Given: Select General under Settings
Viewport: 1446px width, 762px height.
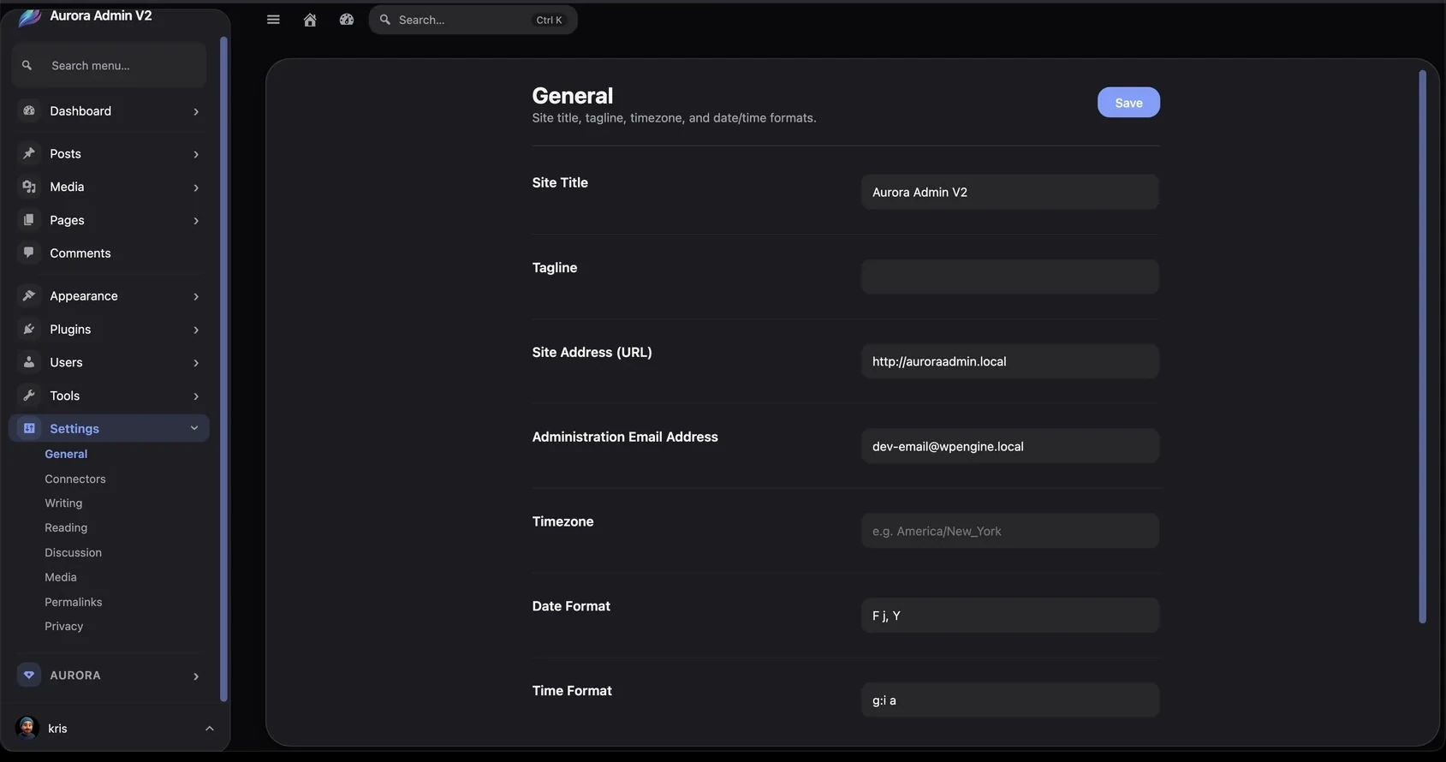Looking at the screenshot, I should (x=66, y=454).
